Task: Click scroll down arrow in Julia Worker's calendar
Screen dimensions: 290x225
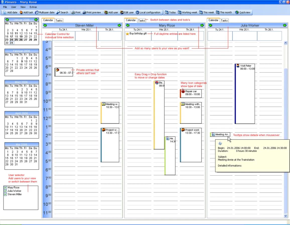Action: click(285, 216)
